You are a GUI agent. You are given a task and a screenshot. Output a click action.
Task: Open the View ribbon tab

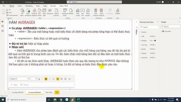38,6
